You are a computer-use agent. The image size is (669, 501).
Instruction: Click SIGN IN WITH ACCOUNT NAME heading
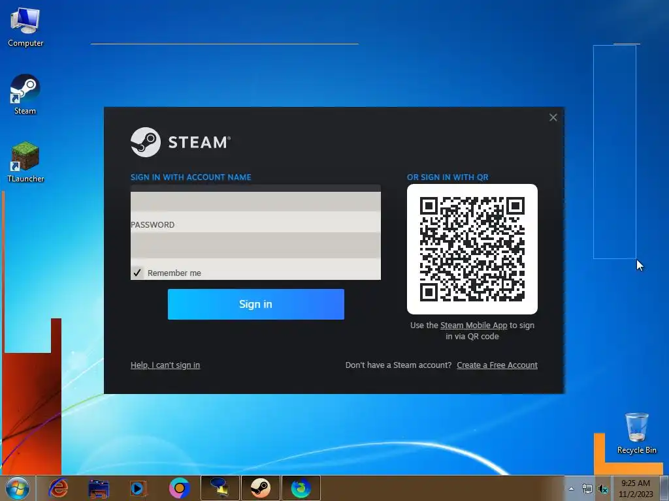tap(191, 177)
